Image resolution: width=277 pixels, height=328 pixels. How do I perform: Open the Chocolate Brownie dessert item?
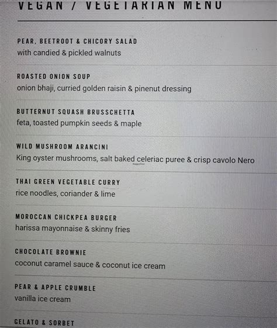pyautogui.click(x=51, y=252)
